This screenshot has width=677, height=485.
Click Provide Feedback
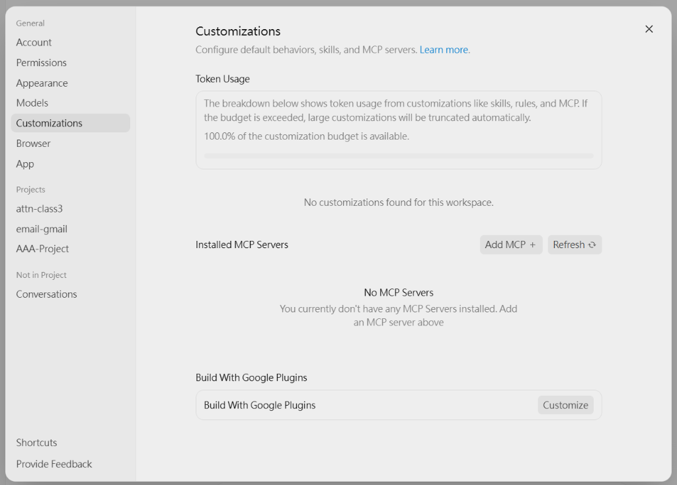[x=54, y=464]
